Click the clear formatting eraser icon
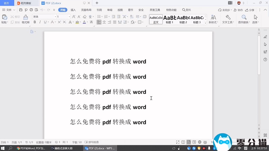The image size is (269, 151). coord(85,16)
